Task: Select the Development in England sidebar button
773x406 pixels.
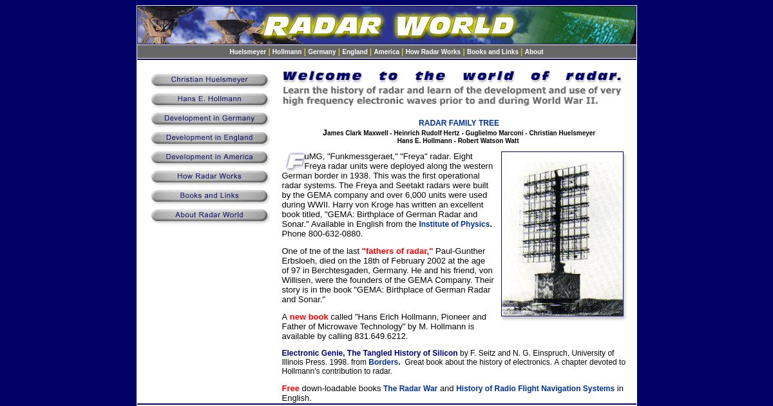Action: tap(209, 139)
